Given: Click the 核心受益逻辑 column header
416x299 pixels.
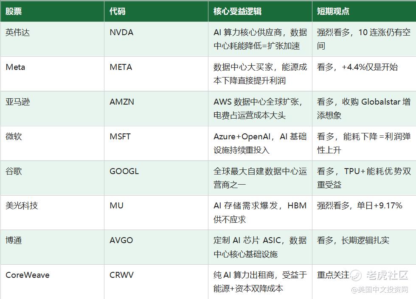Looking at the screenshot, I should tap(260, 11).
